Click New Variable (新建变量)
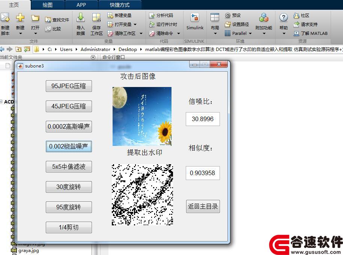343x255 pixels. tap(119, 15)
